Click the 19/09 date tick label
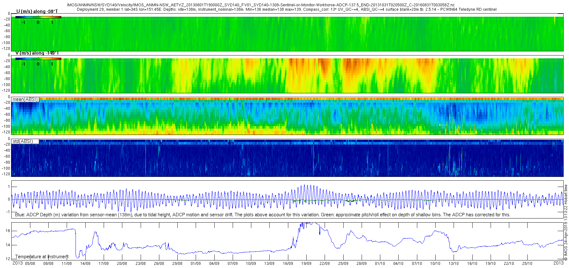Viewport: 569px width, 268px height. pos(306,264)
